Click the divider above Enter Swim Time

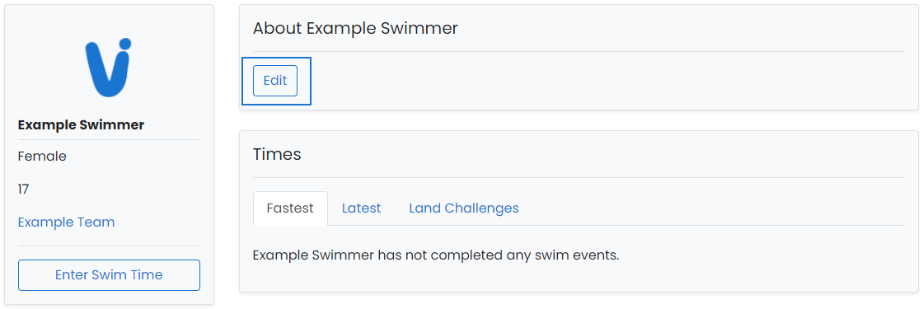tap(109, 246)
